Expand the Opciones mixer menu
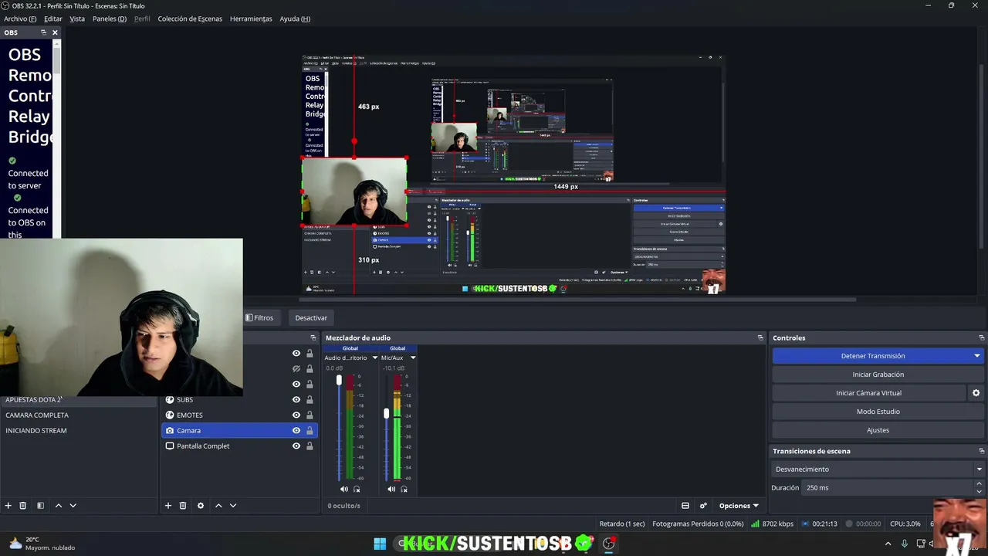Viewport: 988px width, 556px height. (x=739, y=506)
